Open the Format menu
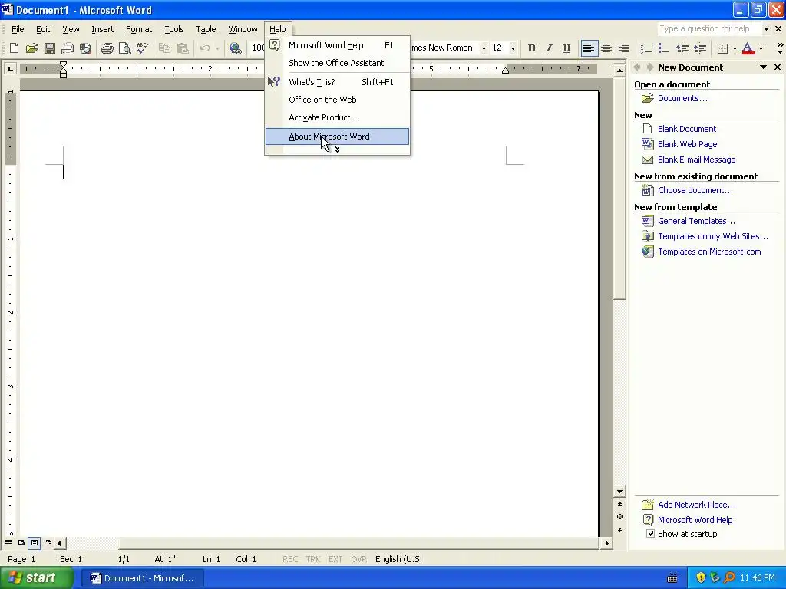The height and width of the screenshot is (589, 786). click(x=139, y=29)
